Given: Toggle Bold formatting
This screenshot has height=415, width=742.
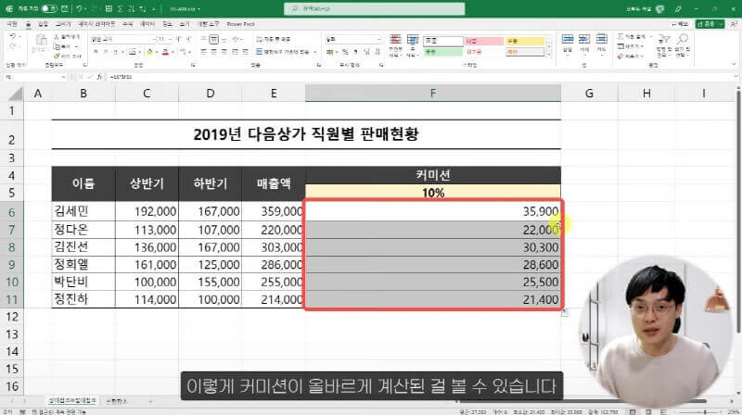Looking at the screenshot, I should coord(96,52).
